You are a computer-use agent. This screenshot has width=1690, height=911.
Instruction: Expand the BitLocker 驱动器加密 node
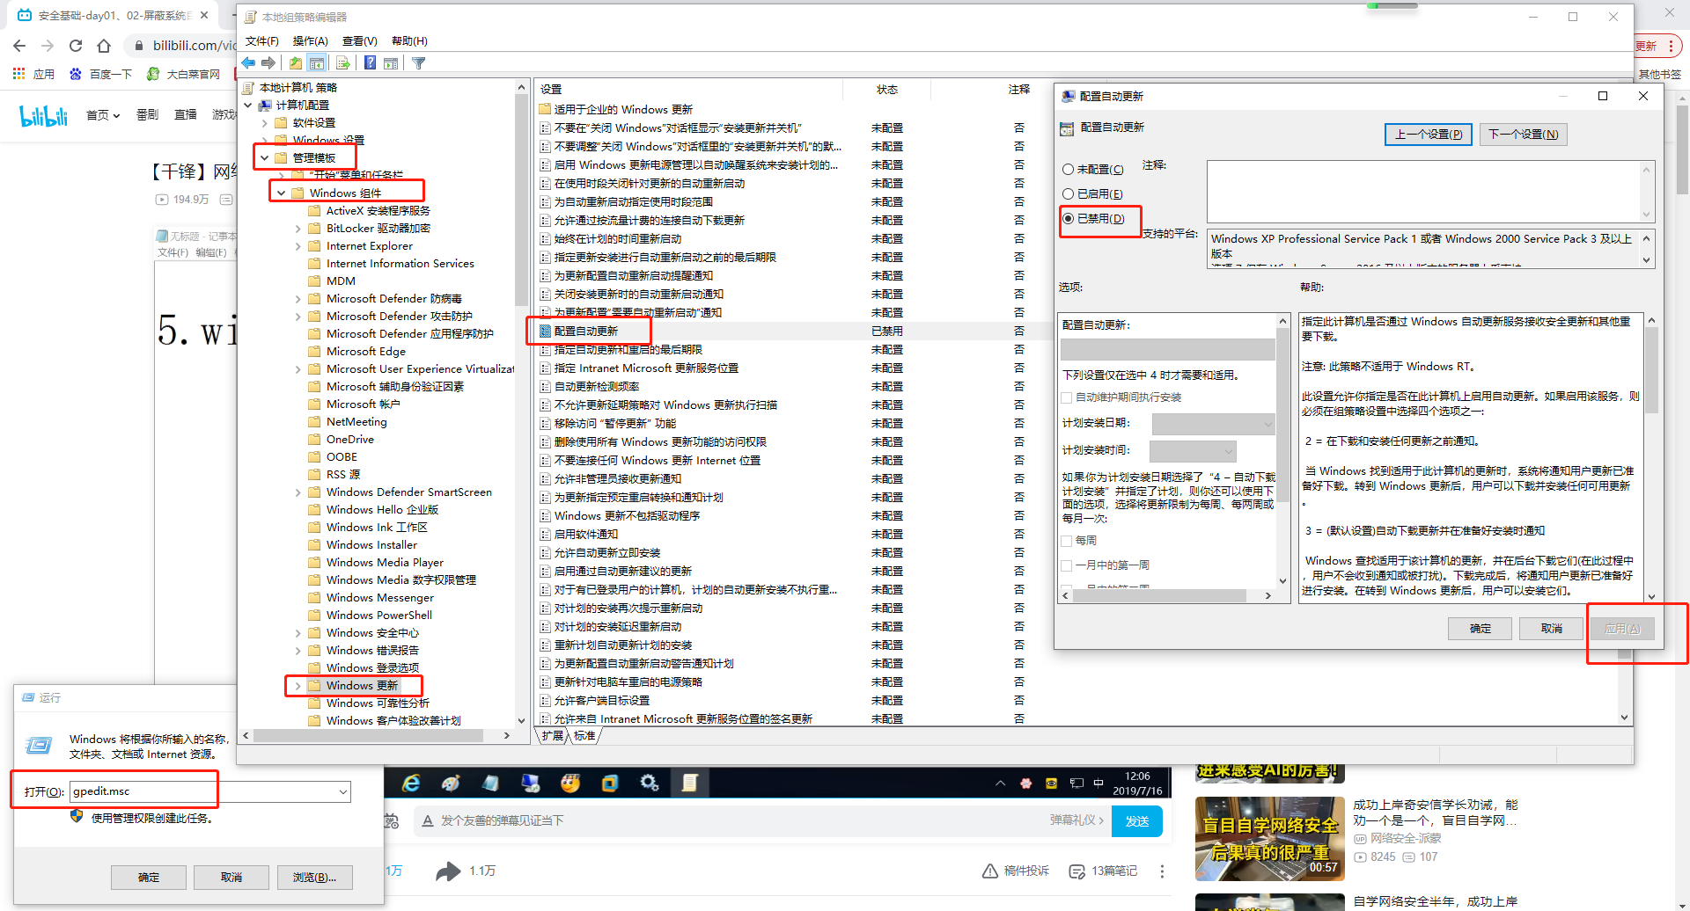pyautogui.click(x=298, y=229)
